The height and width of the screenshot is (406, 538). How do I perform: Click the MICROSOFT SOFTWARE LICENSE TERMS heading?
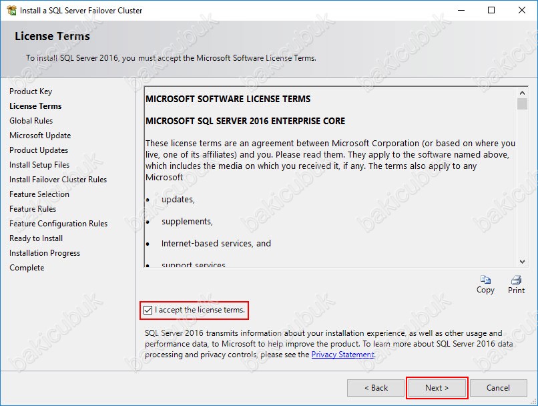(x=228, y=99)
